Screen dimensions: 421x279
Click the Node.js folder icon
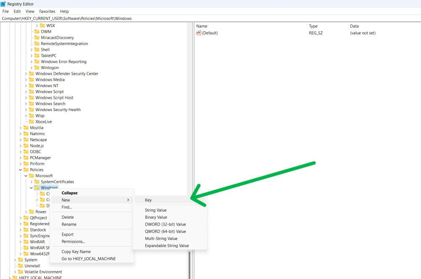click(x=26, y=146)
